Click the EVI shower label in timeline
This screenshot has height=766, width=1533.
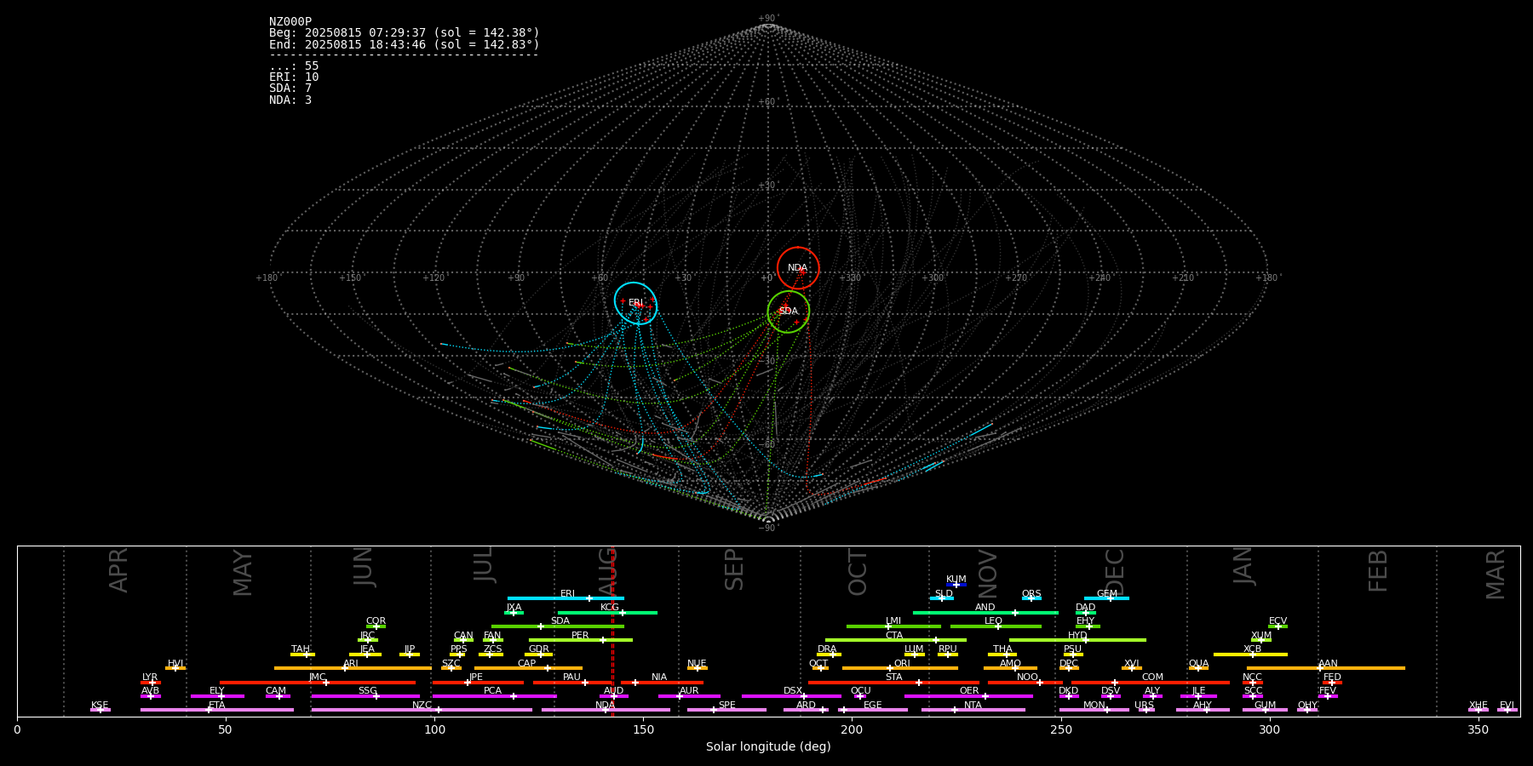[1507, 705]
